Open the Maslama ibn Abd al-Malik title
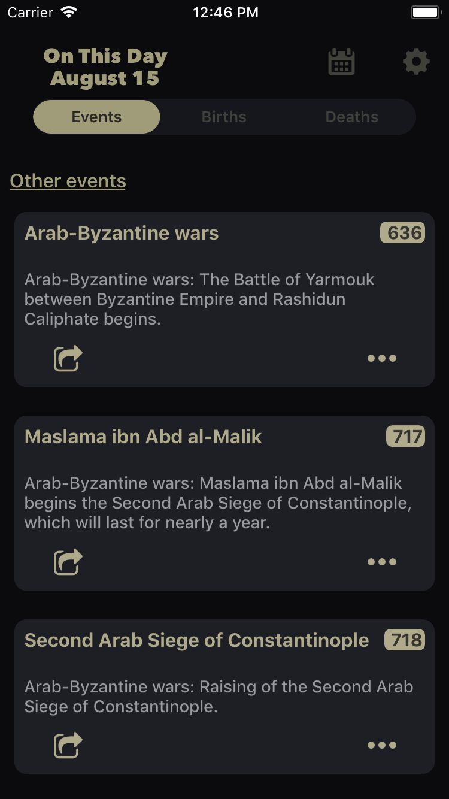The height and width of the screenshot is (799, 449). pos(143,437)
